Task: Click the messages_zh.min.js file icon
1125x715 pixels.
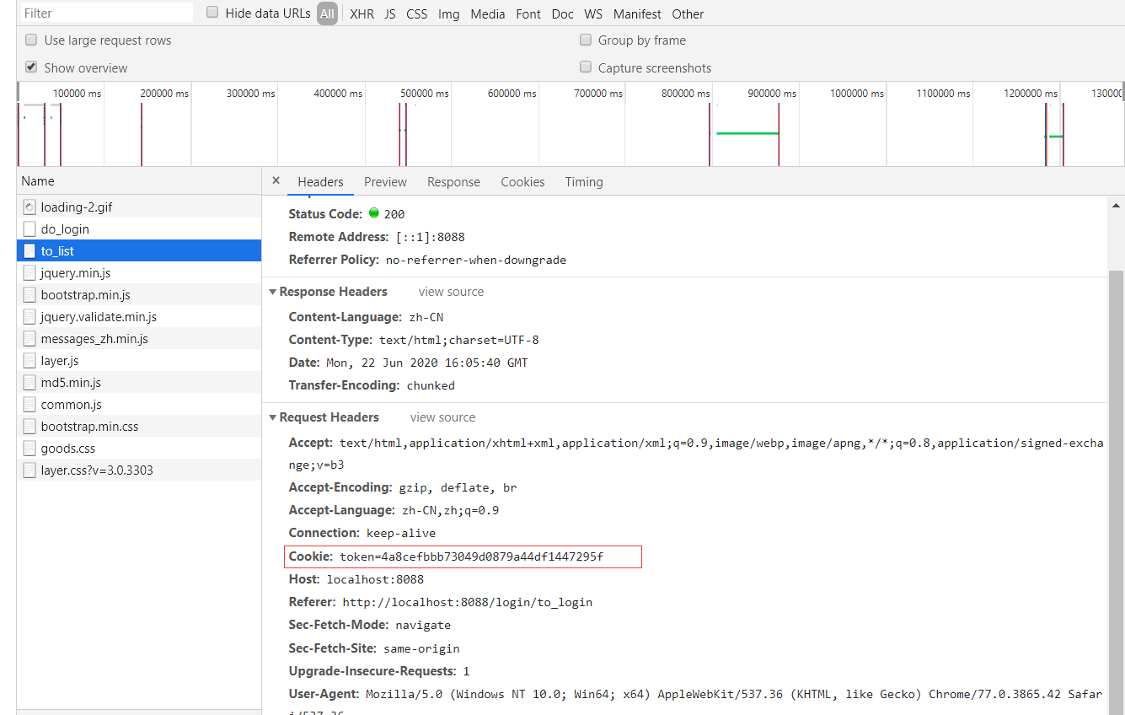Action: (x=29, y=338)
